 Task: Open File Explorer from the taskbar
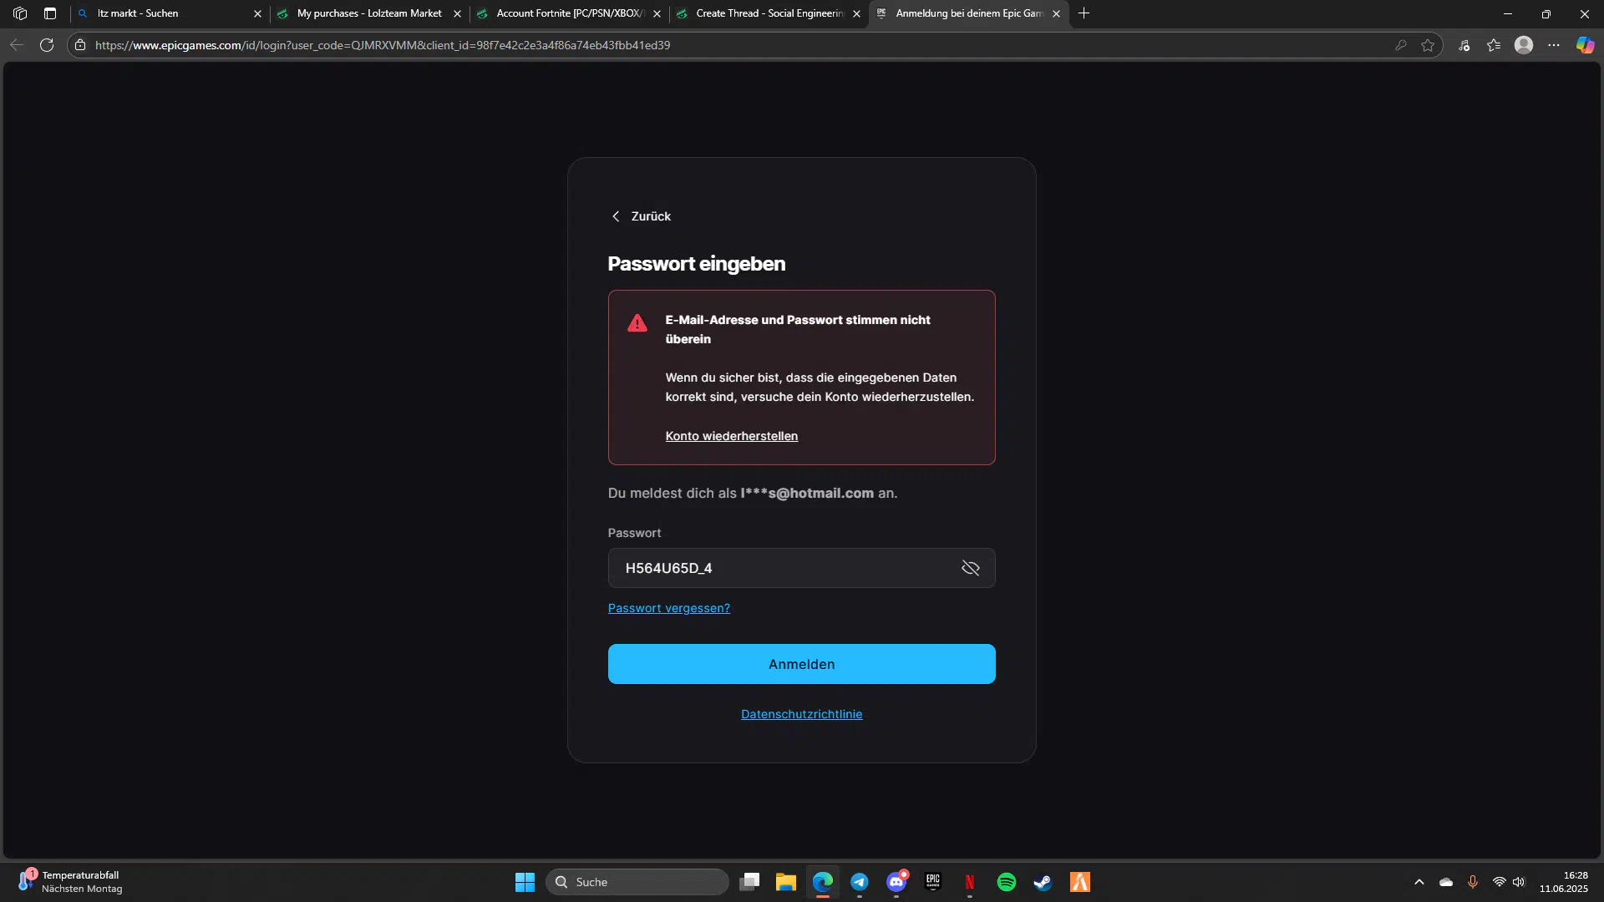[786, 882]
